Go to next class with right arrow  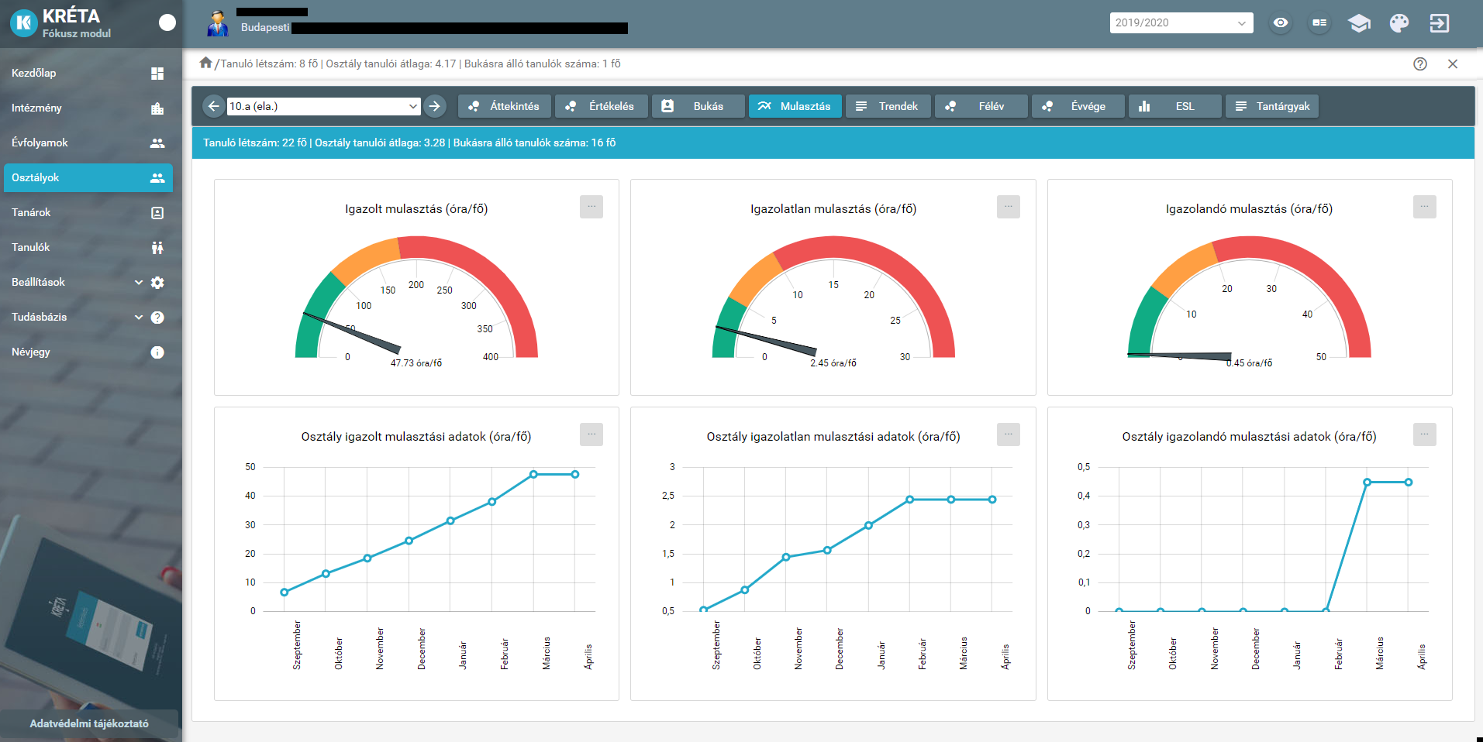coord(435,106)
